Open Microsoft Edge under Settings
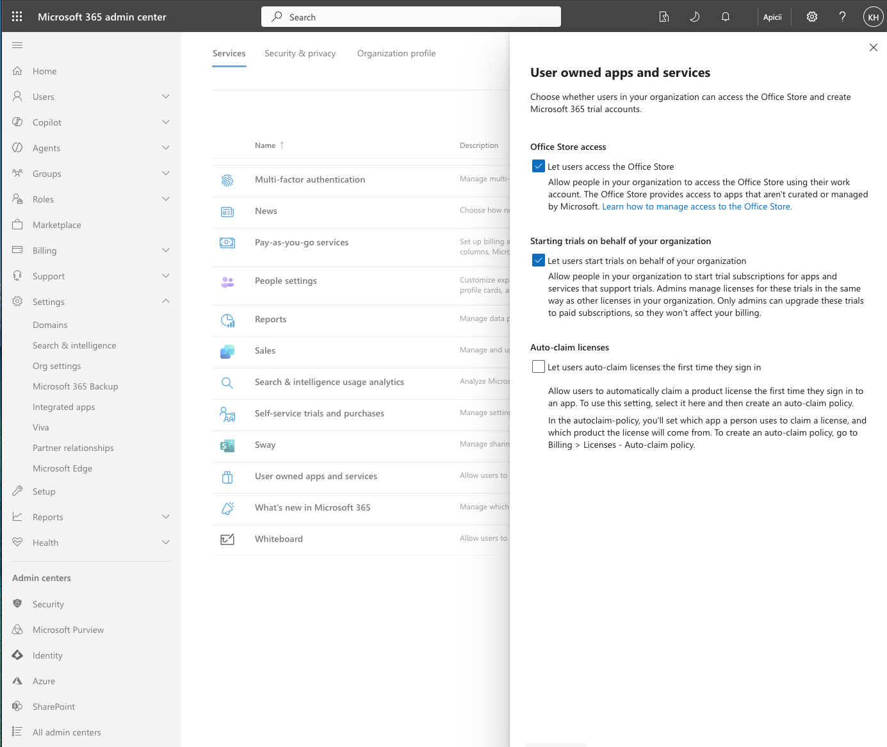This screenshot has height=747, width=887. coord(62,468)
